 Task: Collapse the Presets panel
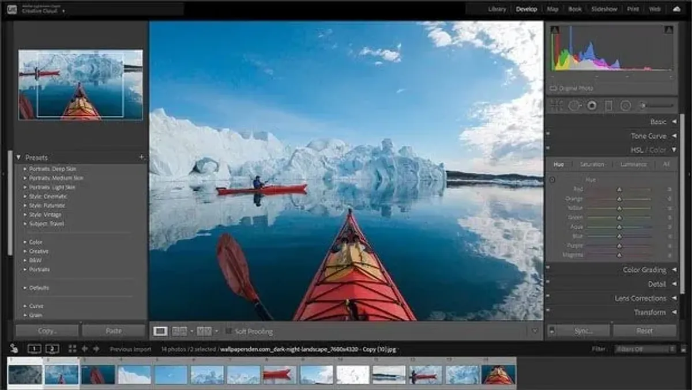point(18,157)
